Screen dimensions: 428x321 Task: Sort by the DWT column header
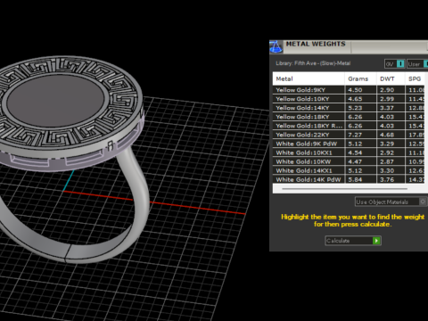click(391, 78)
